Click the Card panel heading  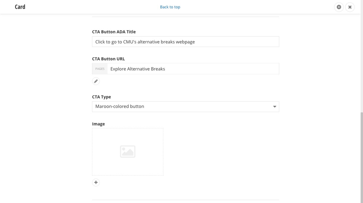(20, 7)
